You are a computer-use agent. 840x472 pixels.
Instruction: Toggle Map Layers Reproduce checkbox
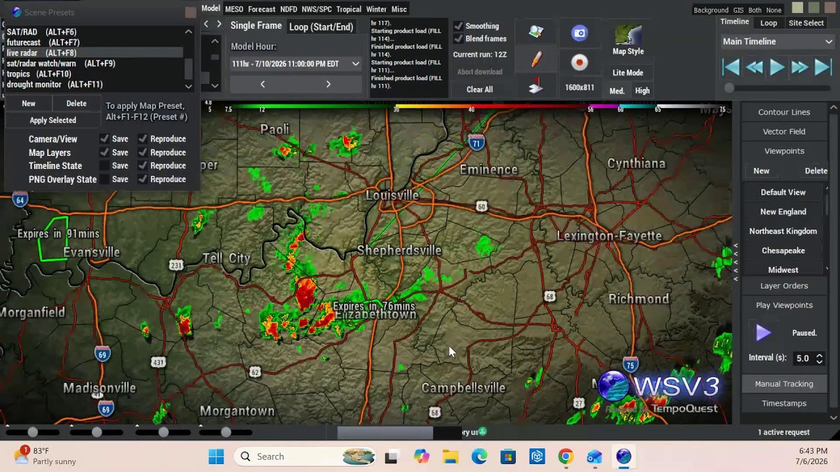point(142,152)
